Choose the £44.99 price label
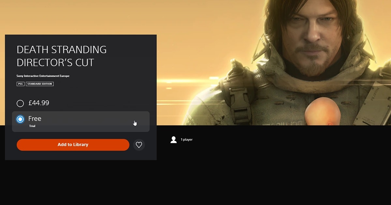391x205 pixels. pyautogui.click(x=39, y=103)
